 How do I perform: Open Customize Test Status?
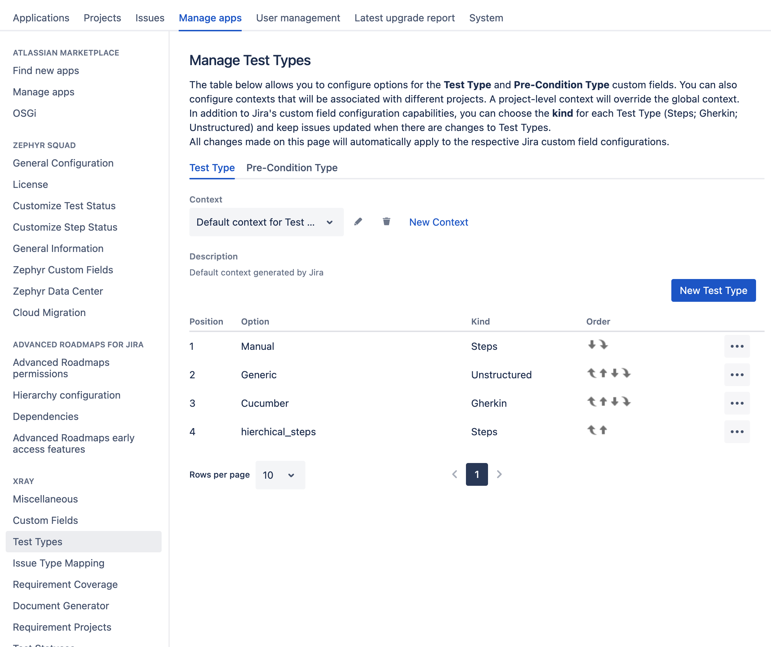coord(64,205)
